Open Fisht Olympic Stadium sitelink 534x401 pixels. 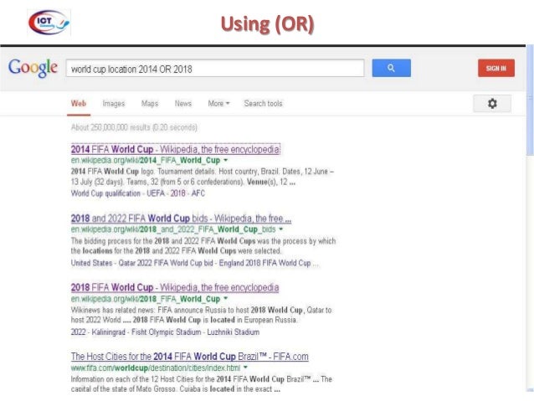[167, 332]
